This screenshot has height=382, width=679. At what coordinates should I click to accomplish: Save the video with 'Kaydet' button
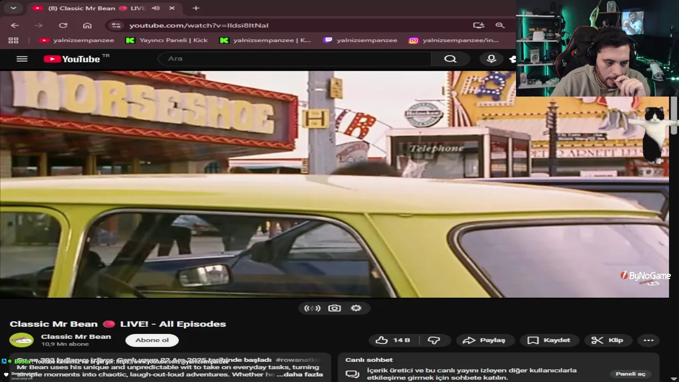pyautogui.click(x=549, y=340)
